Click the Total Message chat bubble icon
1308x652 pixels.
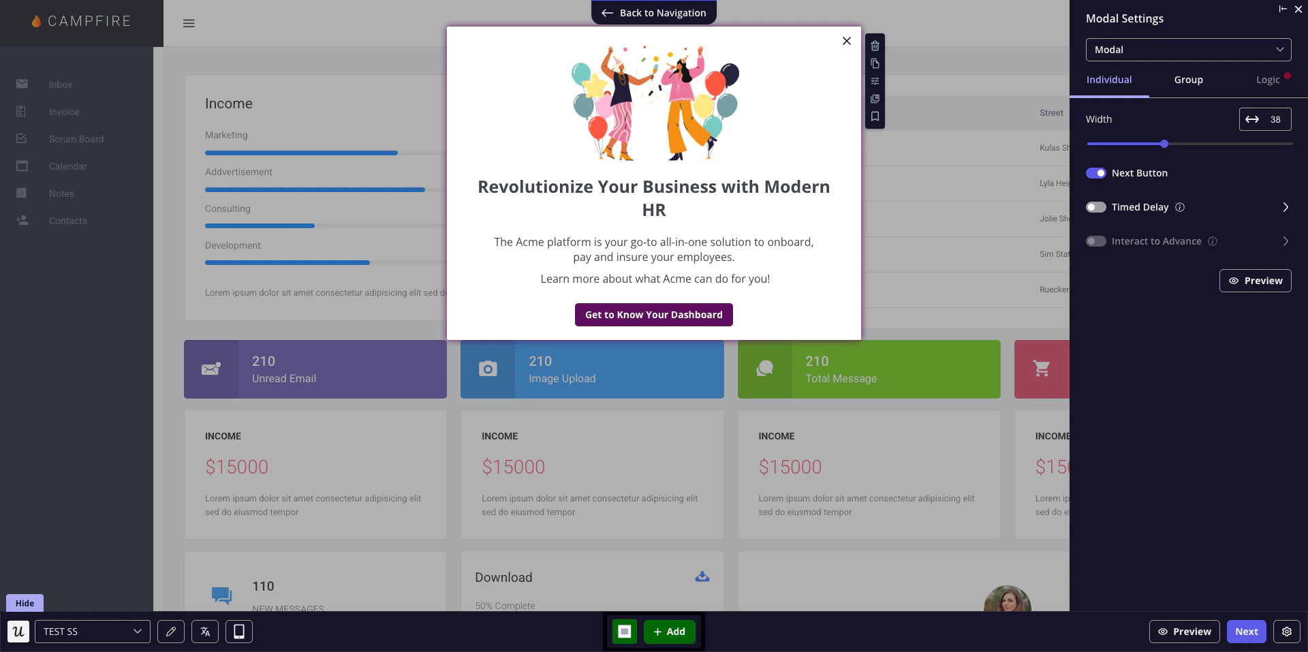[765, 369]
